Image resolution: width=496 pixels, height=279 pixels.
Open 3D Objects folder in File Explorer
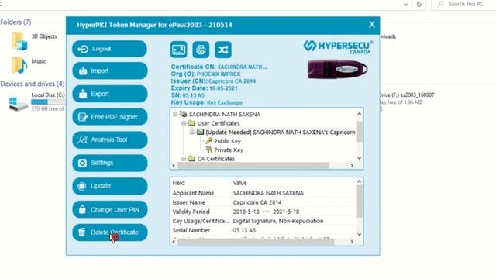click(x=34, y=41)
